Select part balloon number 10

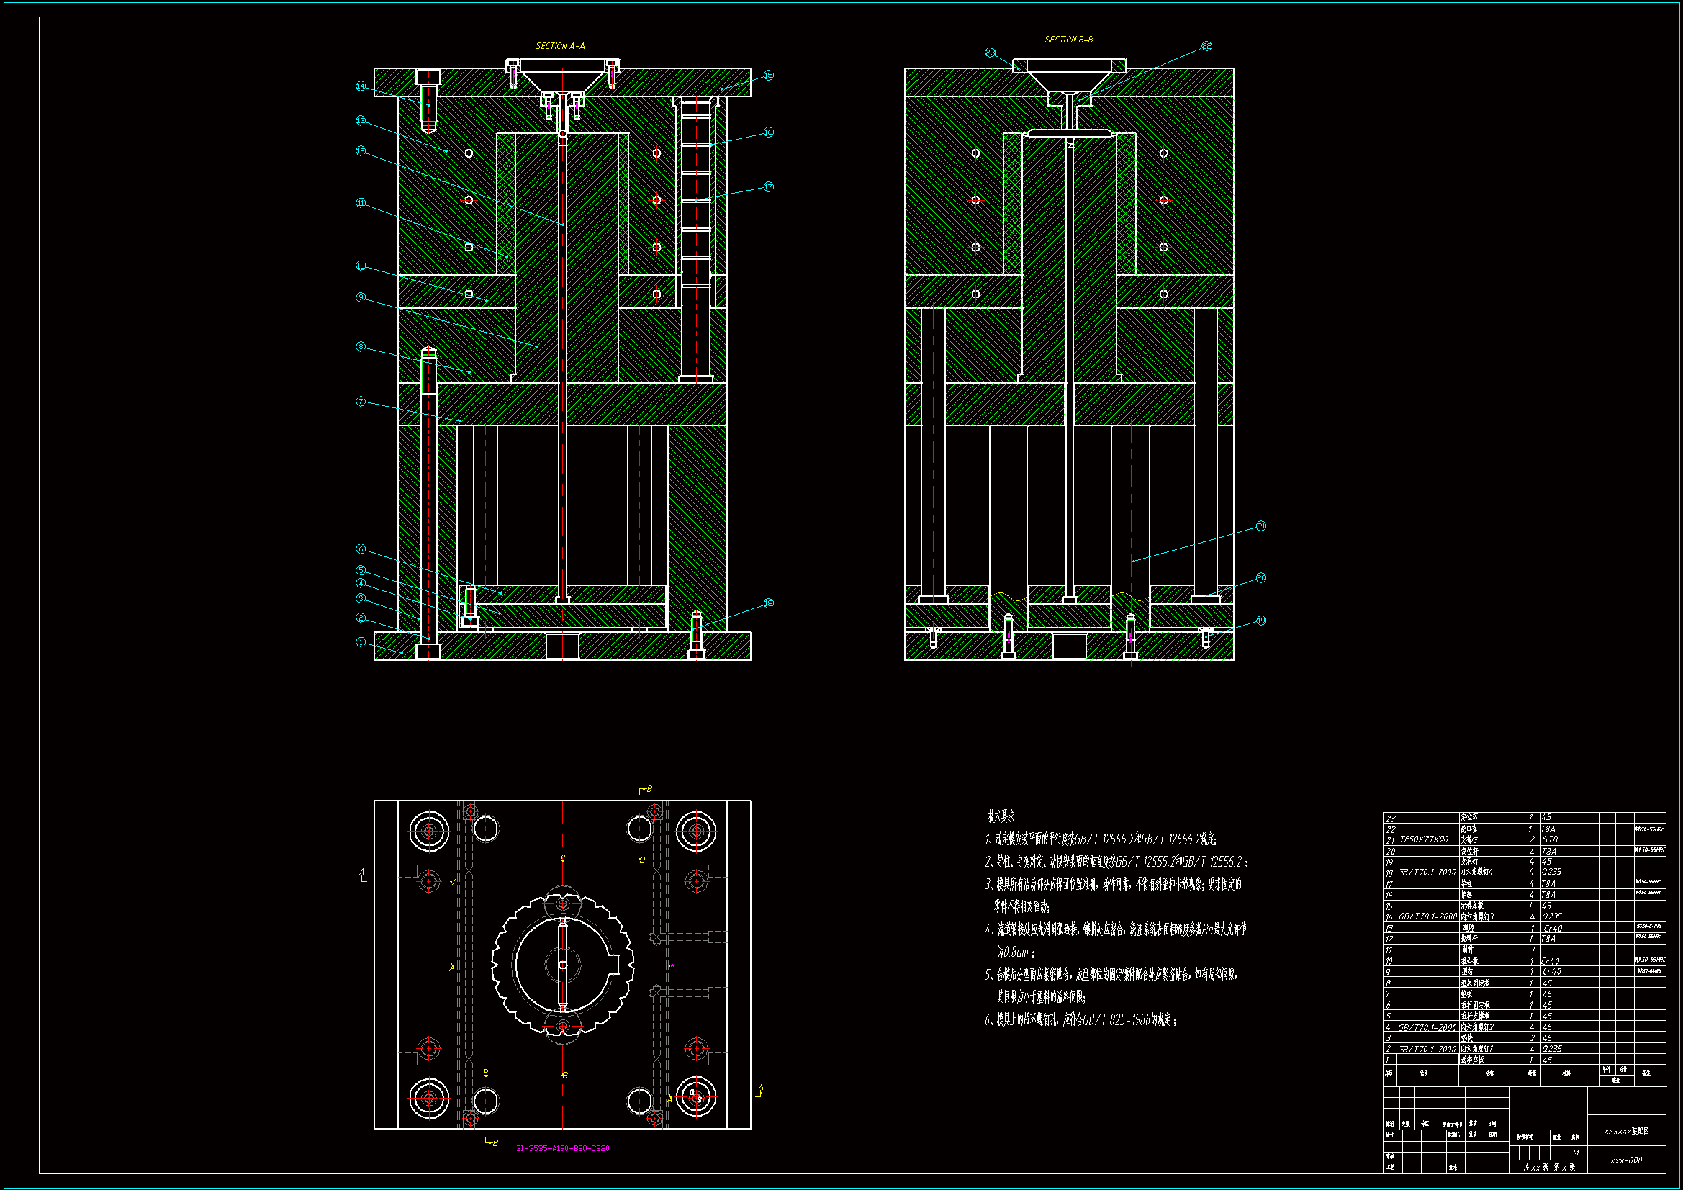click(361, 266)
